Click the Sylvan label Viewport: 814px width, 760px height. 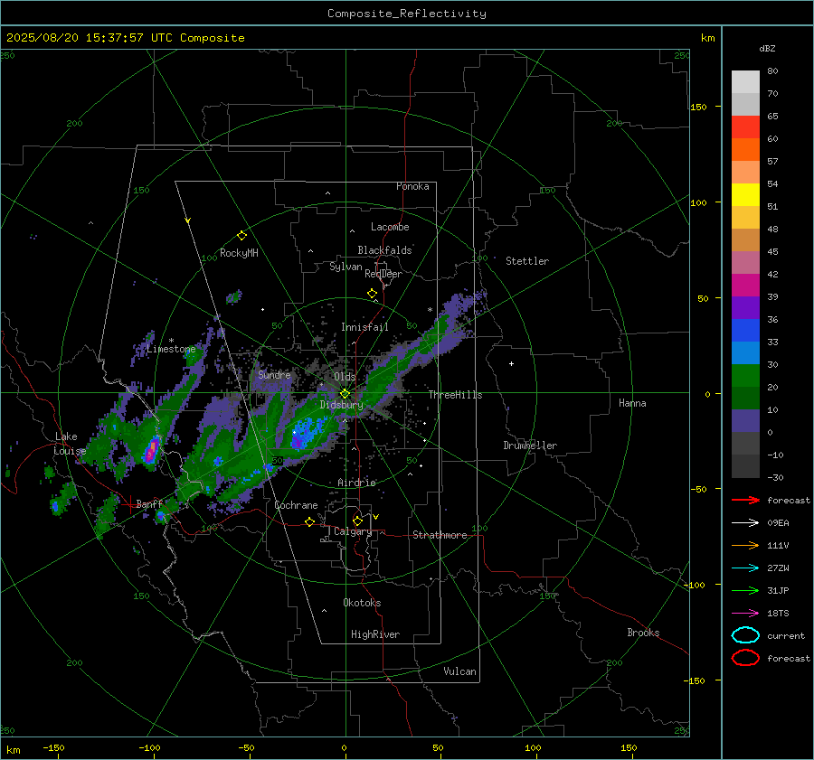coord(345,267)
